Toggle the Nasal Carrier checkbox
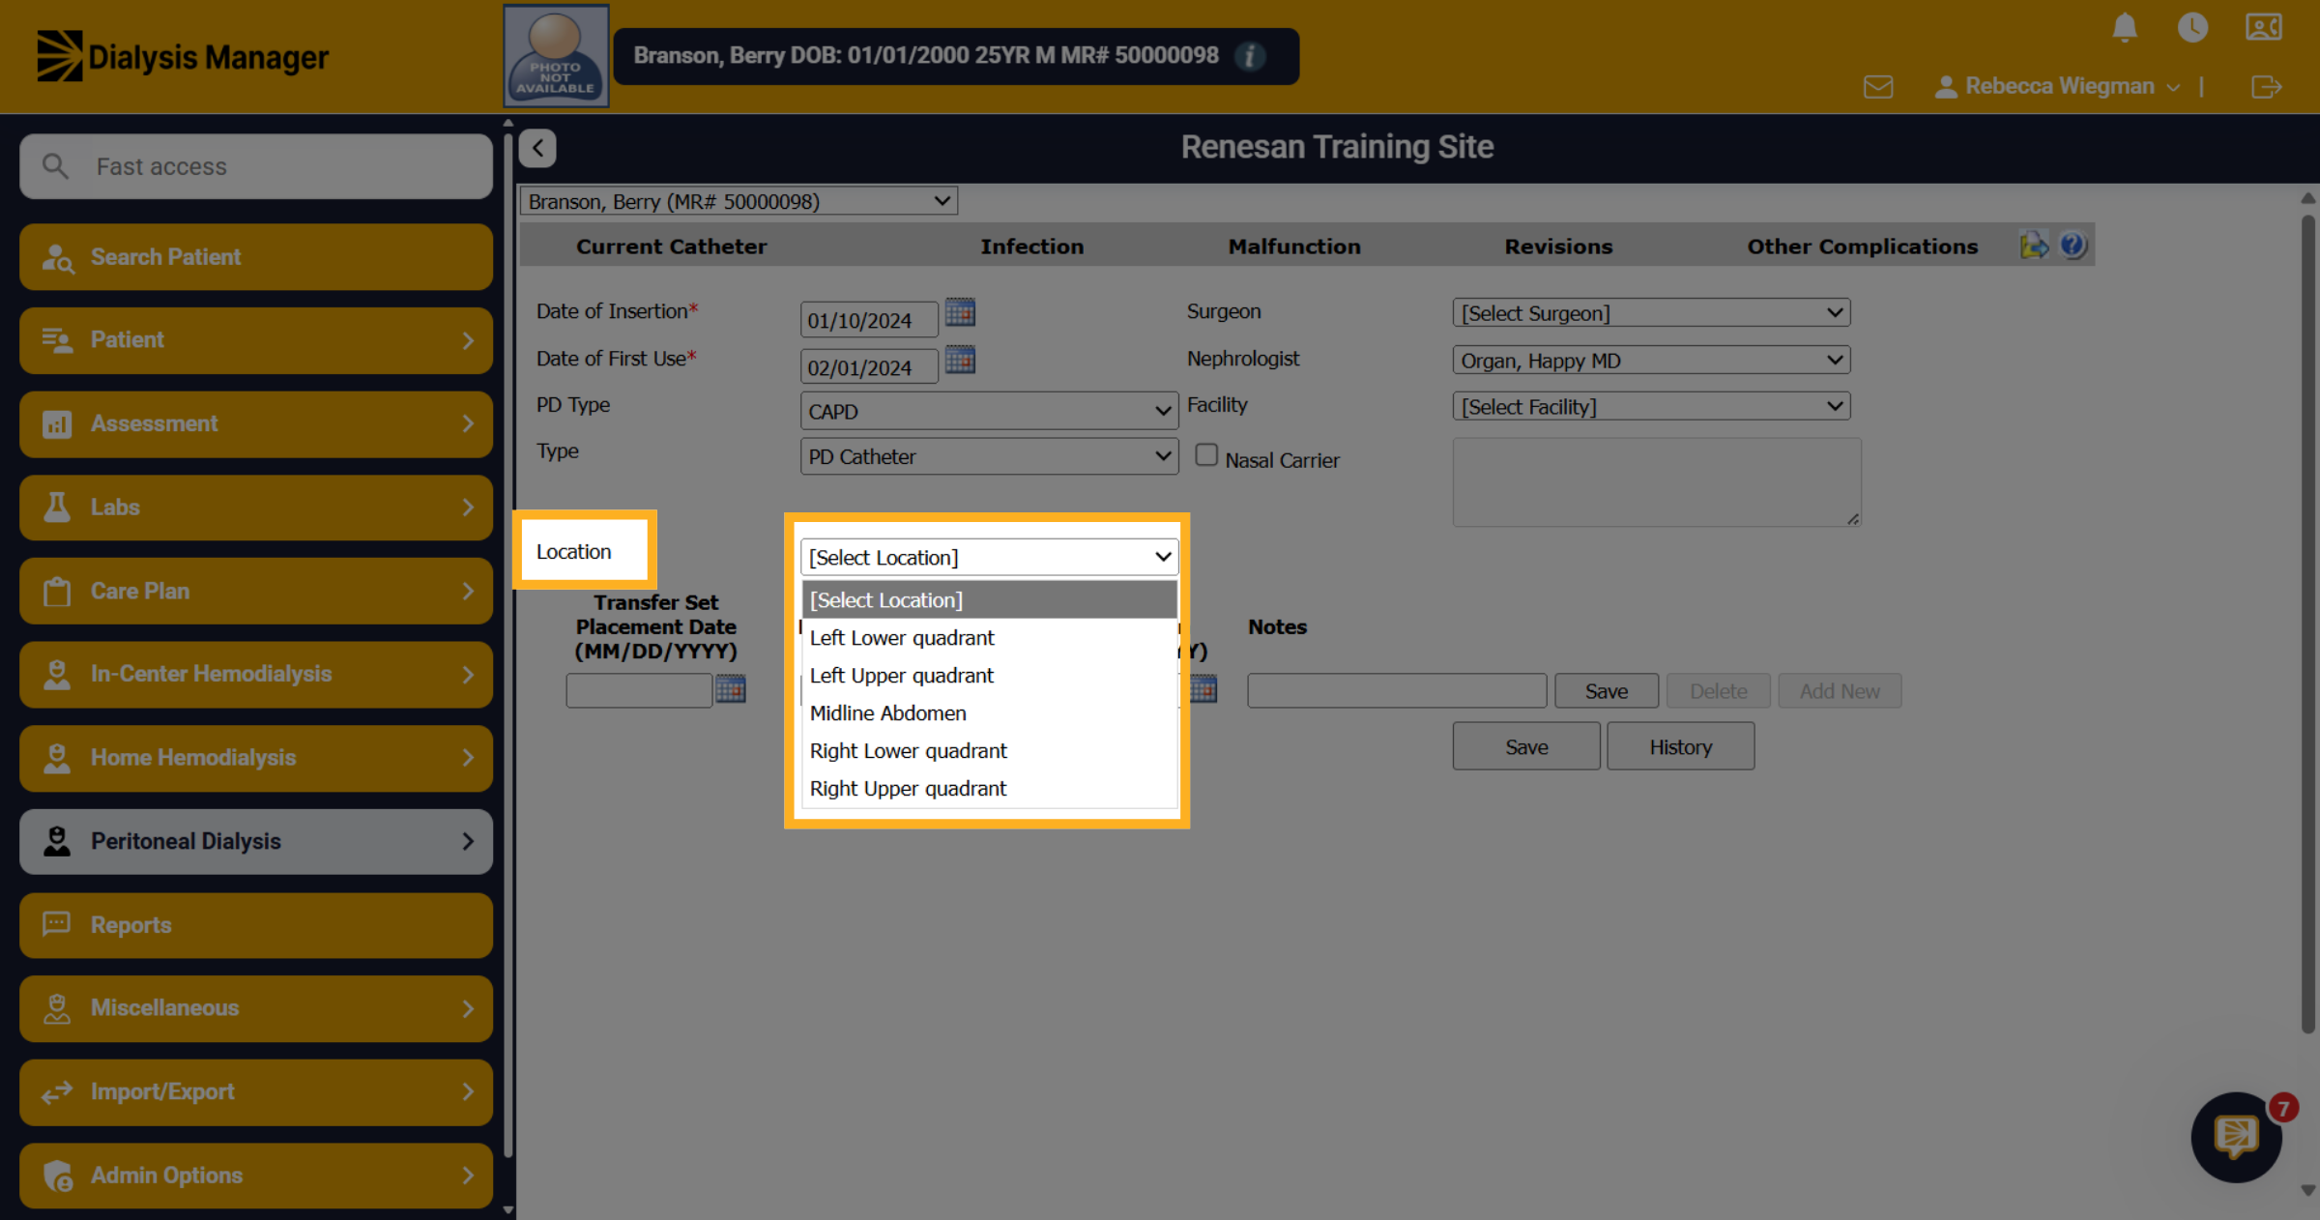Screen dimensions: 2320x1220 click(x=1206, y=455)
